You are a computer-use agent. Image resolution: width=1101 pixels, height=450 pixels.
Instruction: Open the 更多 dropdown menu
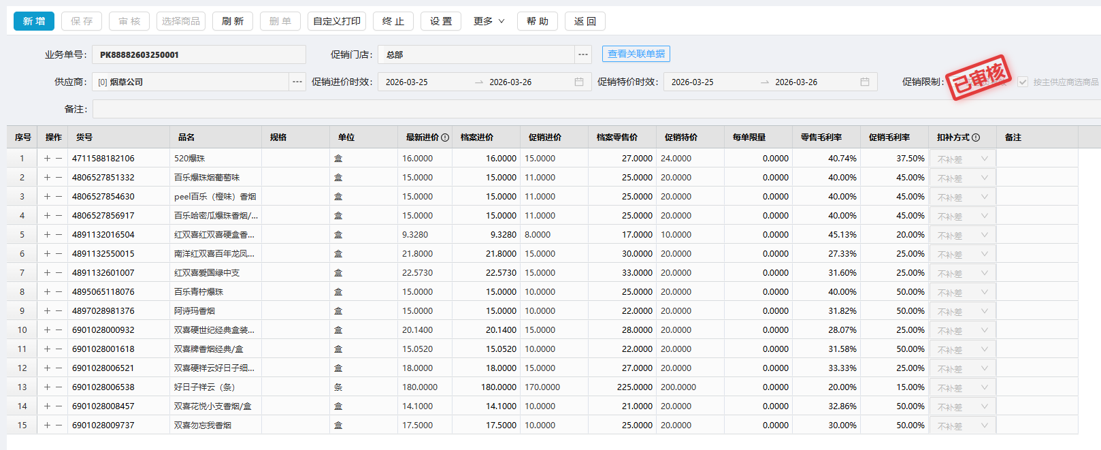[x=489, y=22]
